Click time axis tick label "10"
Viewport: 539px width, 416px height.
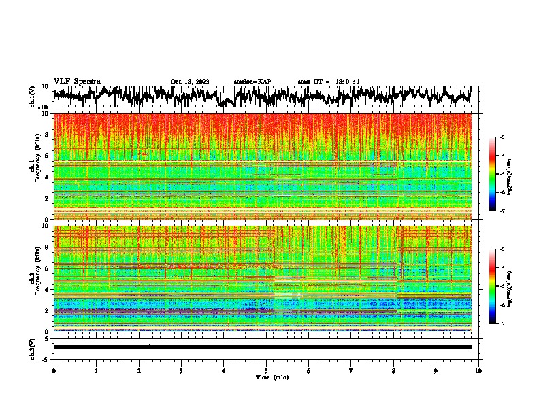[x=478, y=371]
